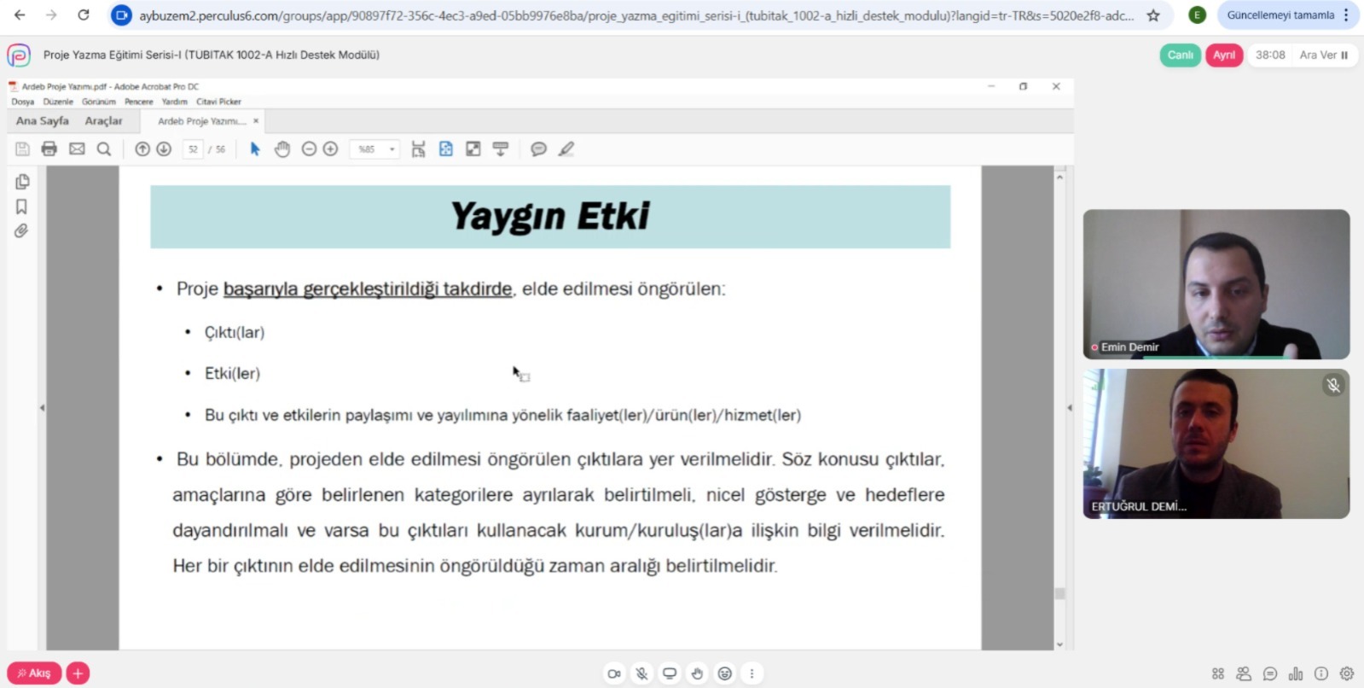
Task: Open the Bookmarks panel in the sidebar
Action: click(x=22, y=207)
